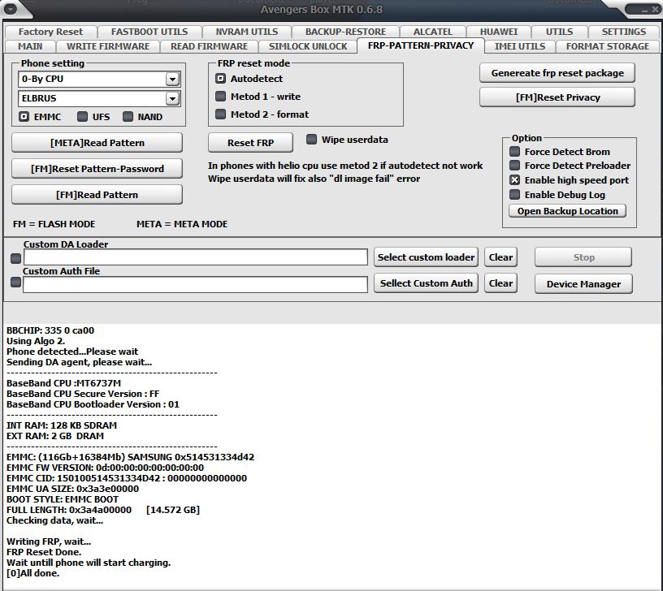
Task: Open Backup Location folder
Action: point(567,211)
